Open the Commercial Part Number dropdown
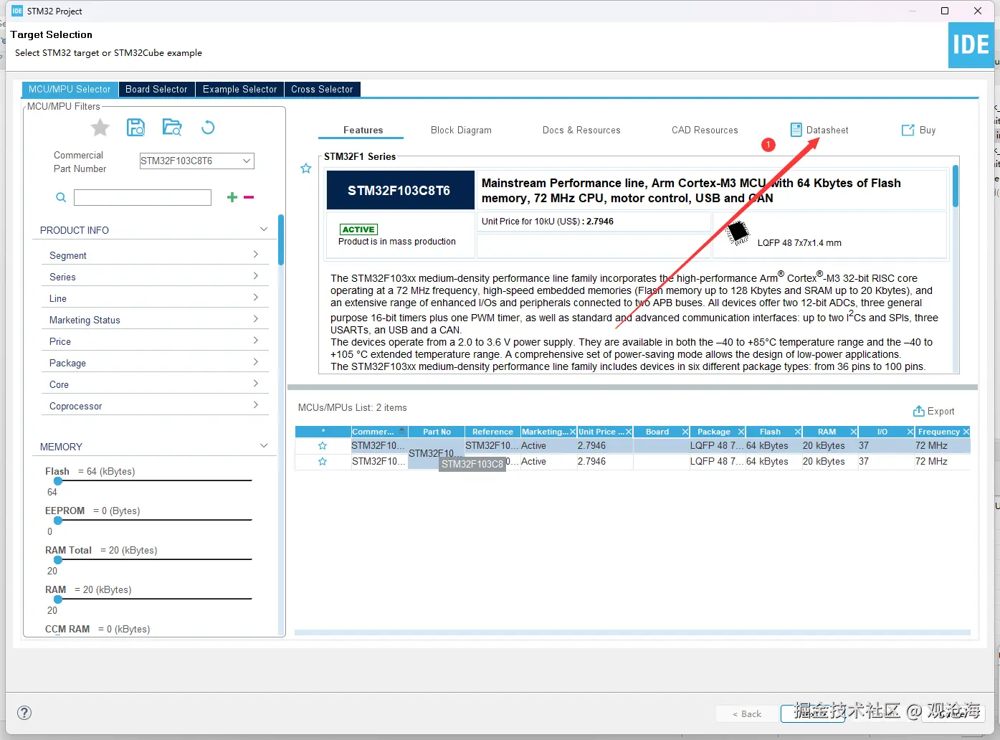 [247, 161]
